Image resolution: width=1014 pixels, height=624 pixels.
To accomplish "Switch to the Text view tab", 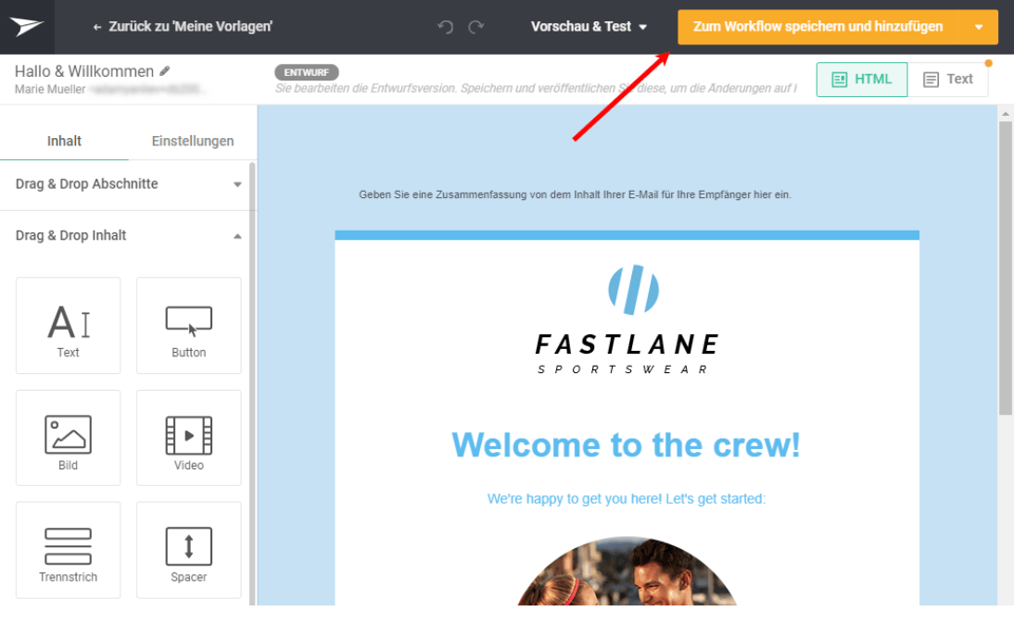I will pos(948,80).
